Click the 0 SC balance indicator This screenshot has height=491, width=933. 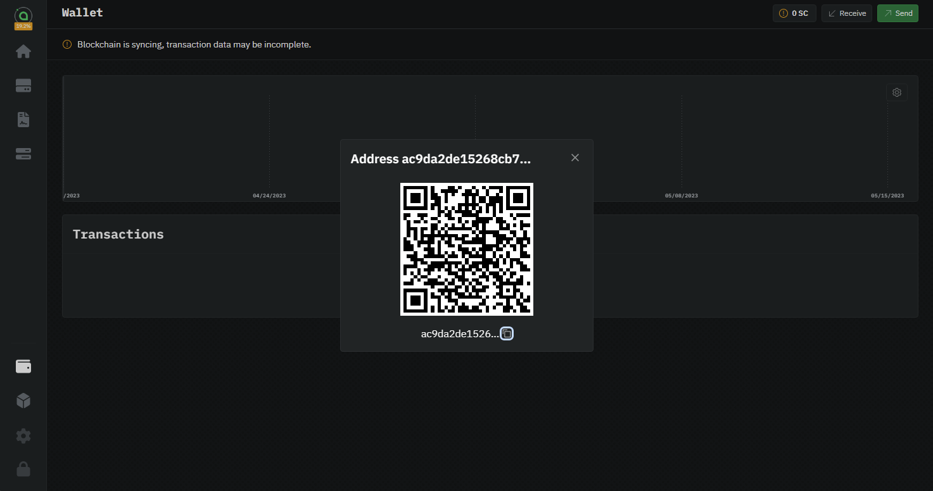click(x=794, y=13)
